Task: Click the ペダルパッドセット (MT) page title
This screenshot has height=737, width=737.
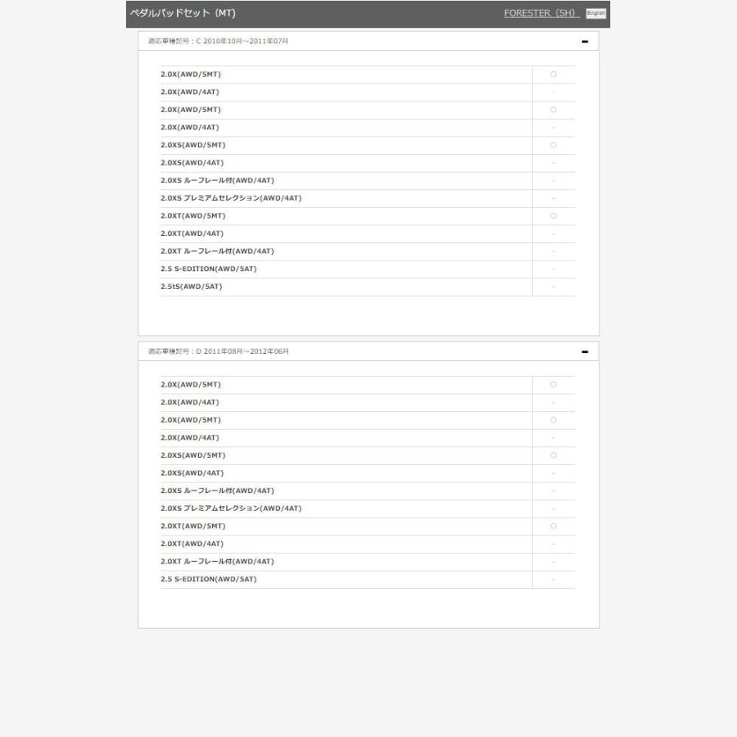Action: pos(183,13)
